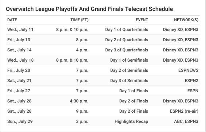Click the EVENT column header

(142, 20)
